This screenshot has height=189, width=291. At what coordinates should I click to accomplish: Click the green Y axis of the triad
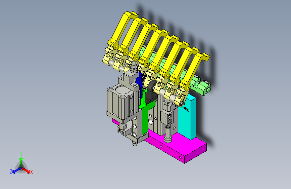(x=21, y=162)
